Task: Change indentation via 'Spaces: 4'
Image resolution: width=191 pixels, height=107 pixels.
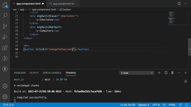Action: click(x=144, y=105)
